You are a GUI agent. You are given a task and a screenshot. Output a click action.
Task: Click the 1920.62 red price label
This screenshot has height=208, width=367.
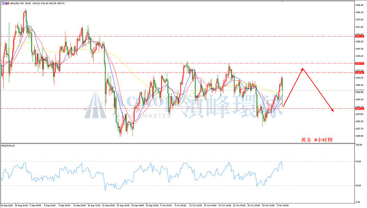point(359,73)
